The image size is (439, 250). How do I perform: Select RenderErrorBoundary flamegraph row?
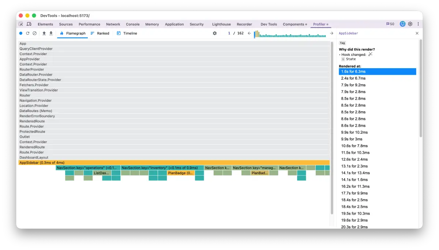pos(174,116)
